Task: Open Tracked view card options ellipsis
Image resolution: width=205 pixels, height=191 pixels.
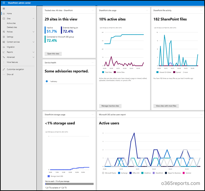Action: tap(93, 10)
